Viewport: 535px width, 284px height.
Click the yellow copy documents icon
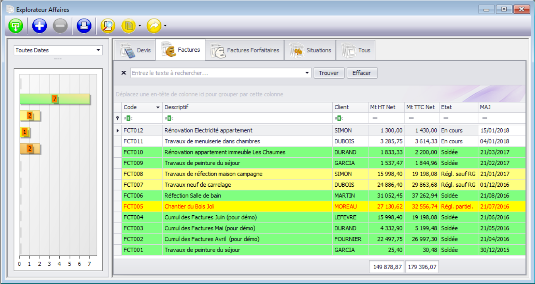[x=129, y=26]
